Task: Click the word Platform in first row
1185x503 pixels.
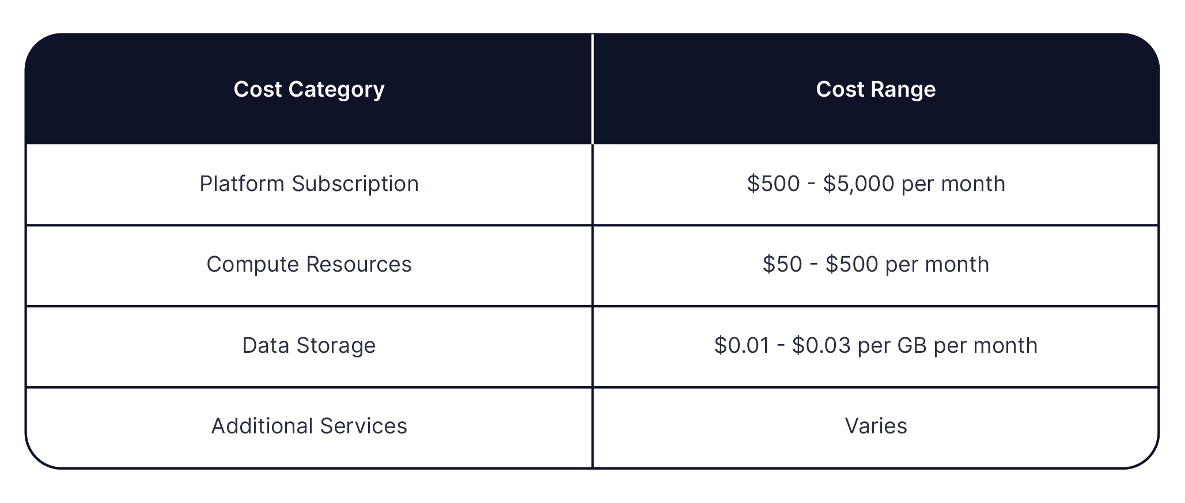Action: tap(242, 184)
